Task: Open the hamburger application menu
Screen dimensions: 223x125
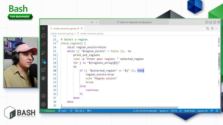Action: pyautogui.click(x=43, y=28)
